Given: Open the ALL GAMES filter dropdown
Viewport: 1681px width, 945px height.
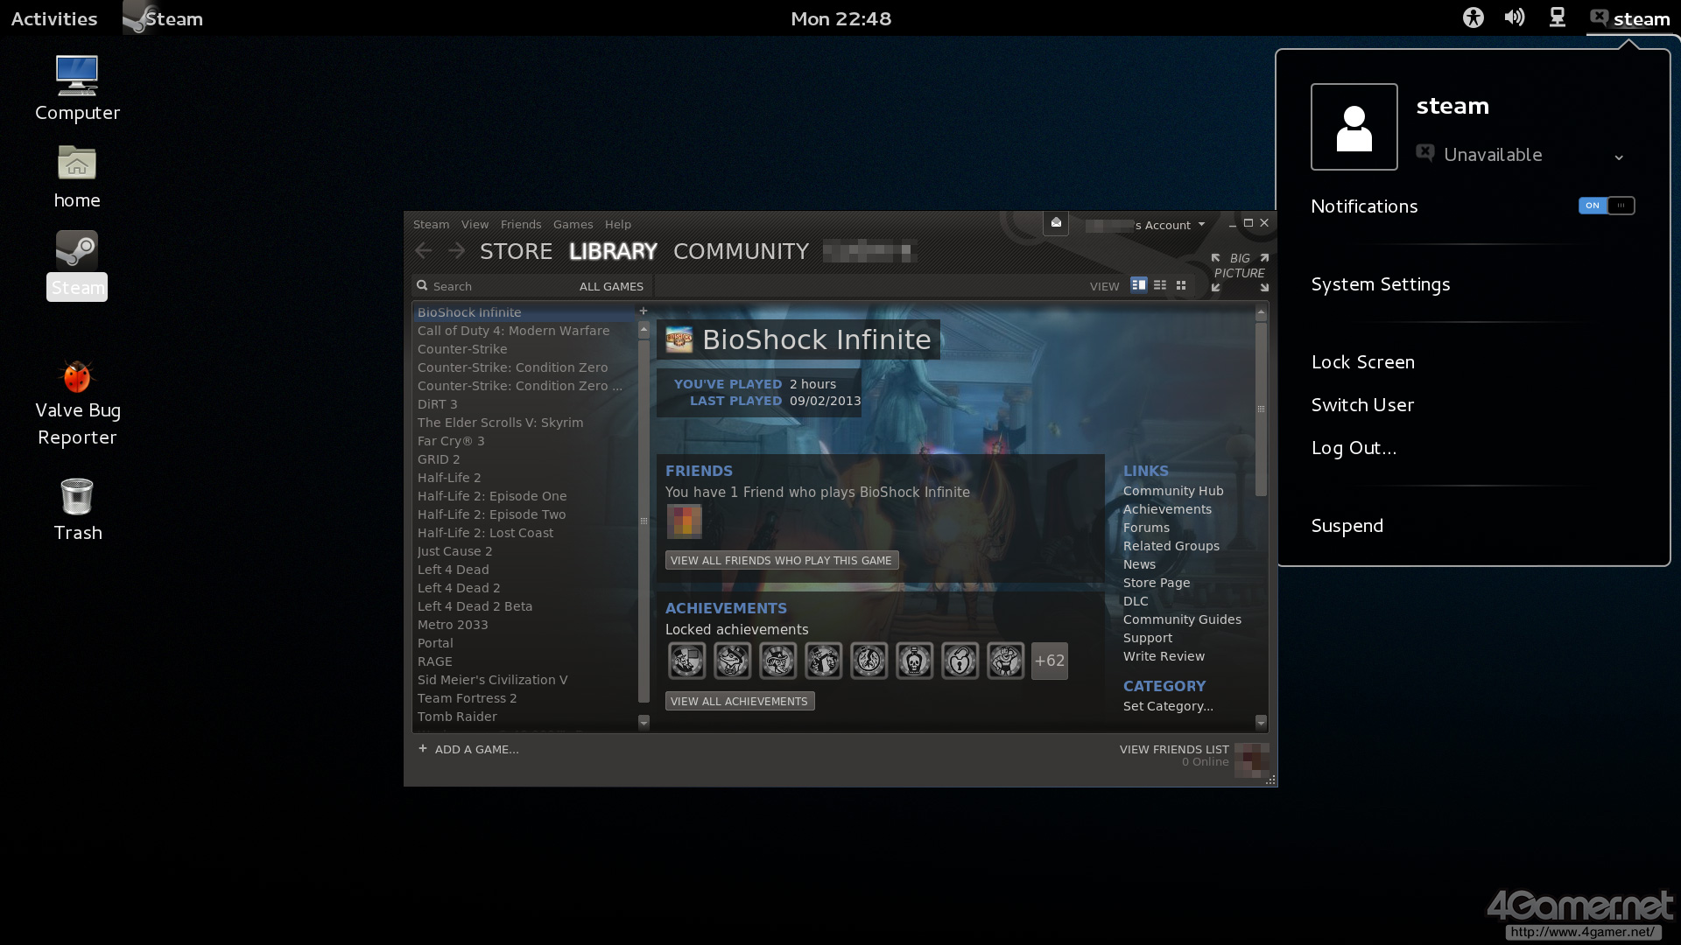Looking at the screenshot, I should coord(611,286).
